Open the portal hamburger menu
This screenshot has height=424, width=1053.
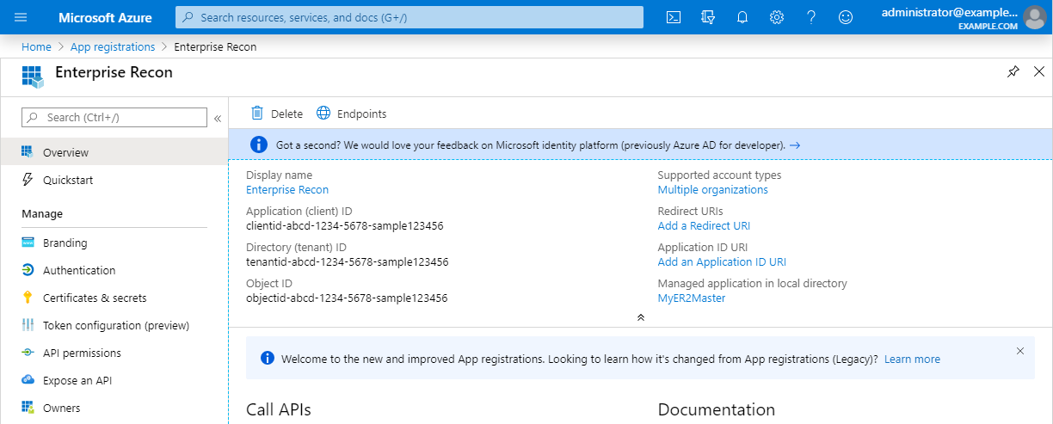click(x=22, y=17)
